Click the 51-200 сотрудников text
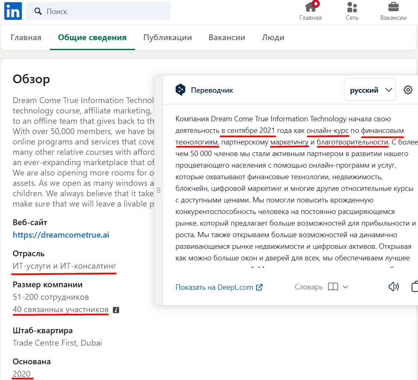418x380 pixels. pos(51,297)
